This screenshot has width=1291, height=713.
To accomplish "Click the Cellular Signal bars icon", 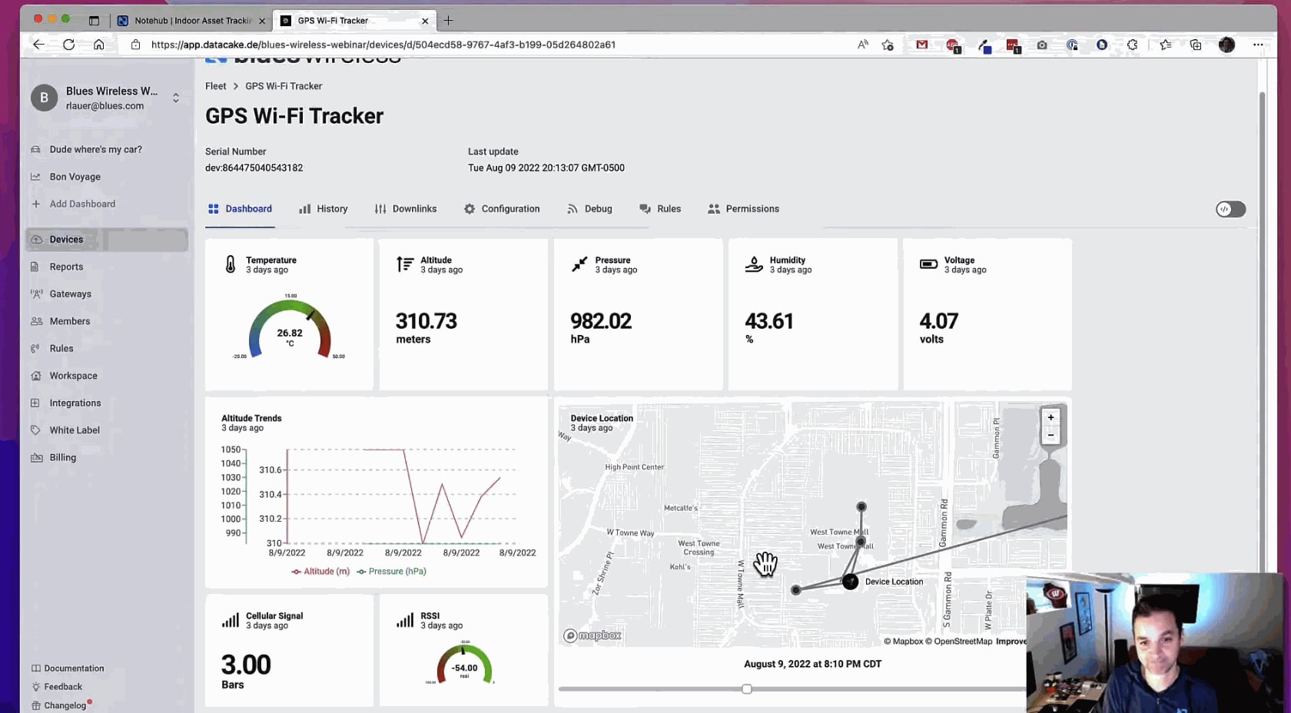I will (231, 620).
